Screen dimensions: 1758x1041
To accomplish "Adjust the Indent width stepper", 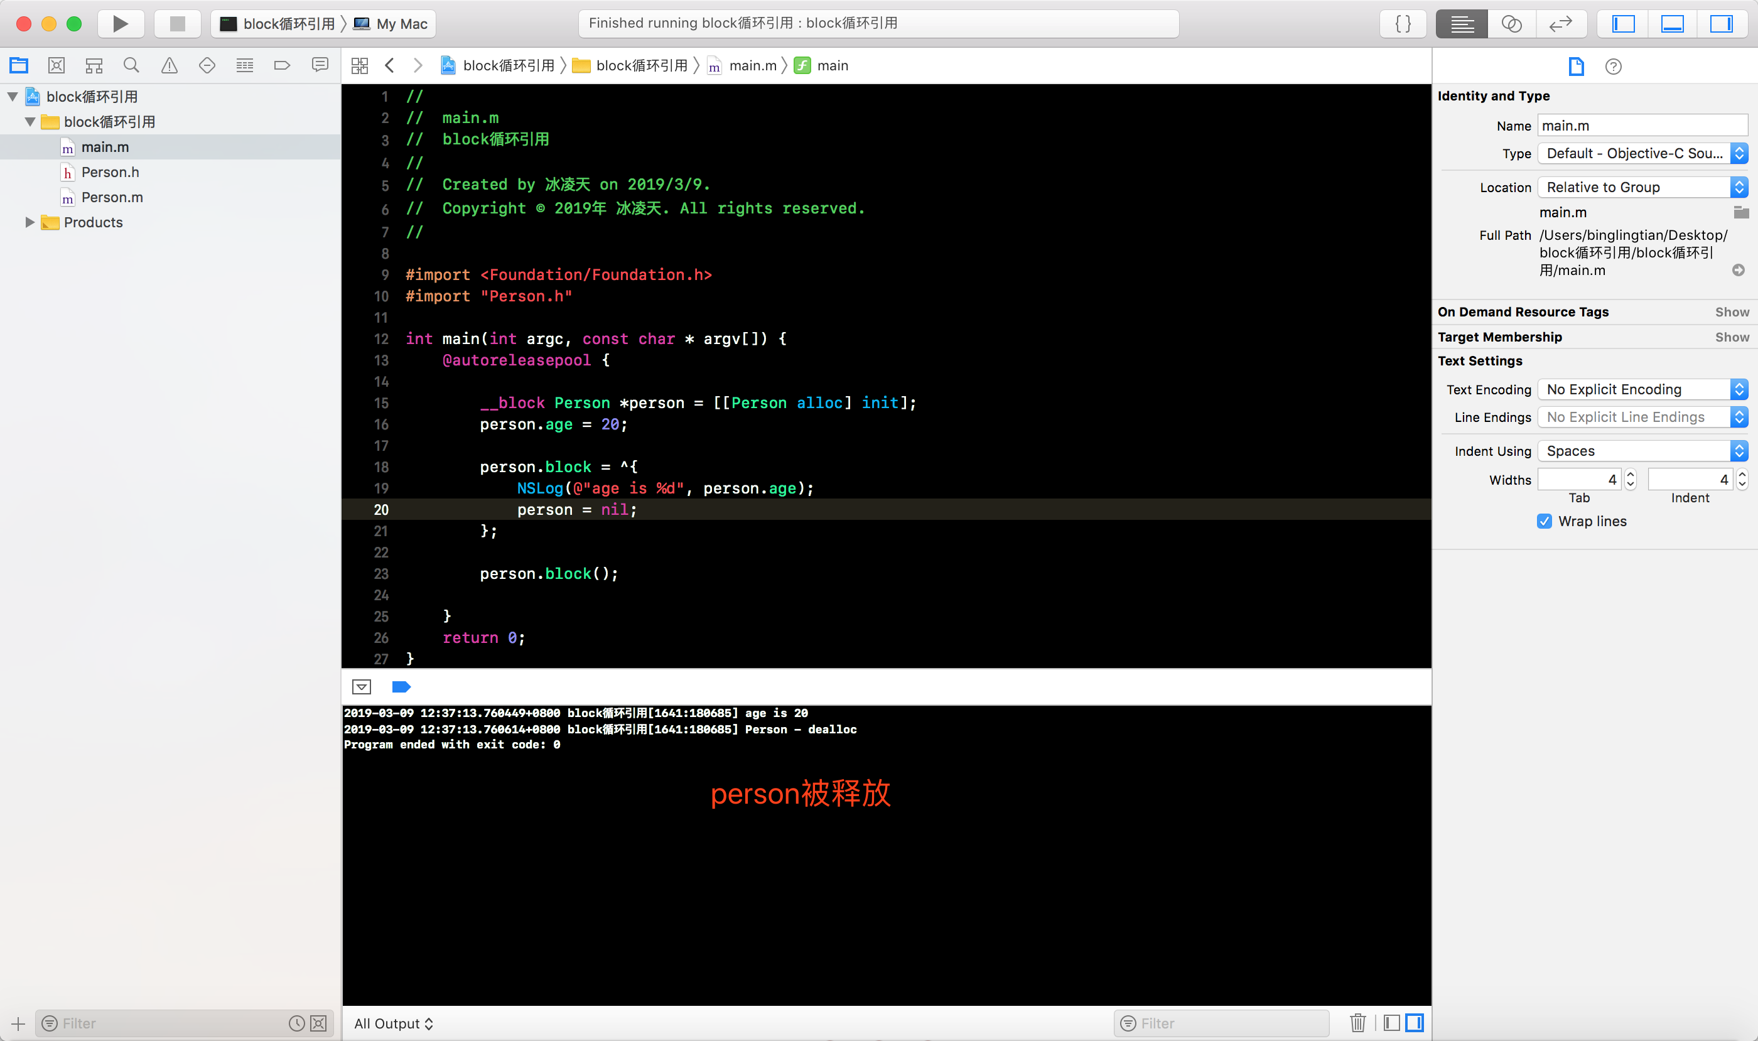I will click(x=1742, y=480).
